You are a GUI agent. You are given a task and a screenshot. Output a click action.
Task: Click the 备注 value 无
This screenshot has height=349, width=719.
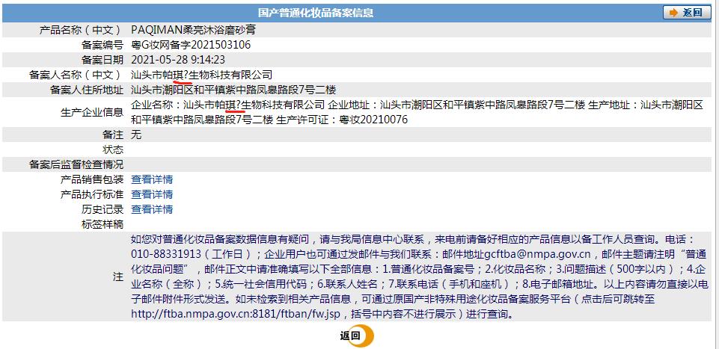click(x=136, y=135)
